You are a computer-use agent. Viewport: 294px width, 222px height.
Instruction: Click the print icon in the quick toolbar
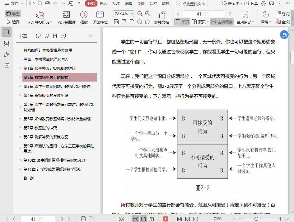(48, 3)
